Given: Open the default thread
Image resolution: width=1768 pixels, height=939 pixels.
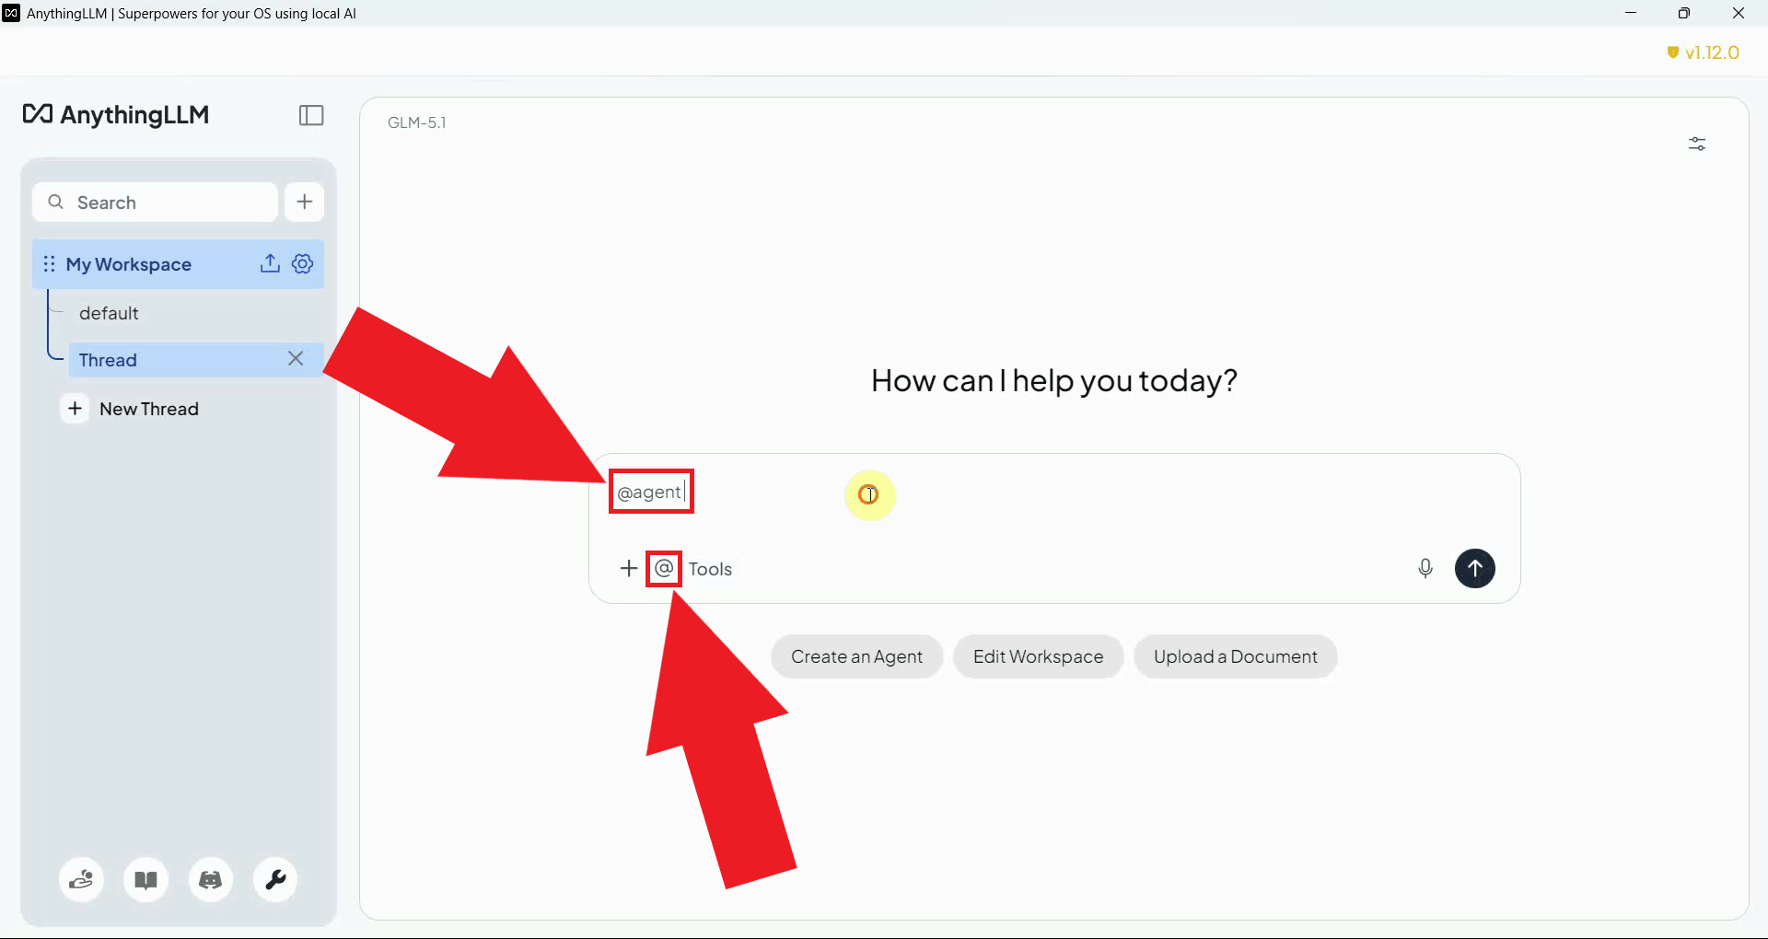Looking at the screenshot, I should (109, 313).
